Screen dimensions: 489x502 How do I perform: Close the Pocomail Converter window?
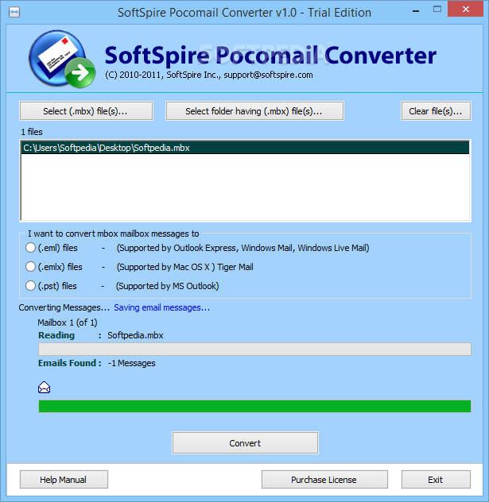(465, 9)
